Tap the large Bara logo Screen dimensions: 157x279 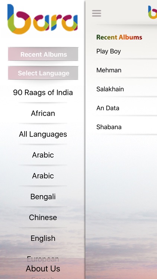pos(42,19)
